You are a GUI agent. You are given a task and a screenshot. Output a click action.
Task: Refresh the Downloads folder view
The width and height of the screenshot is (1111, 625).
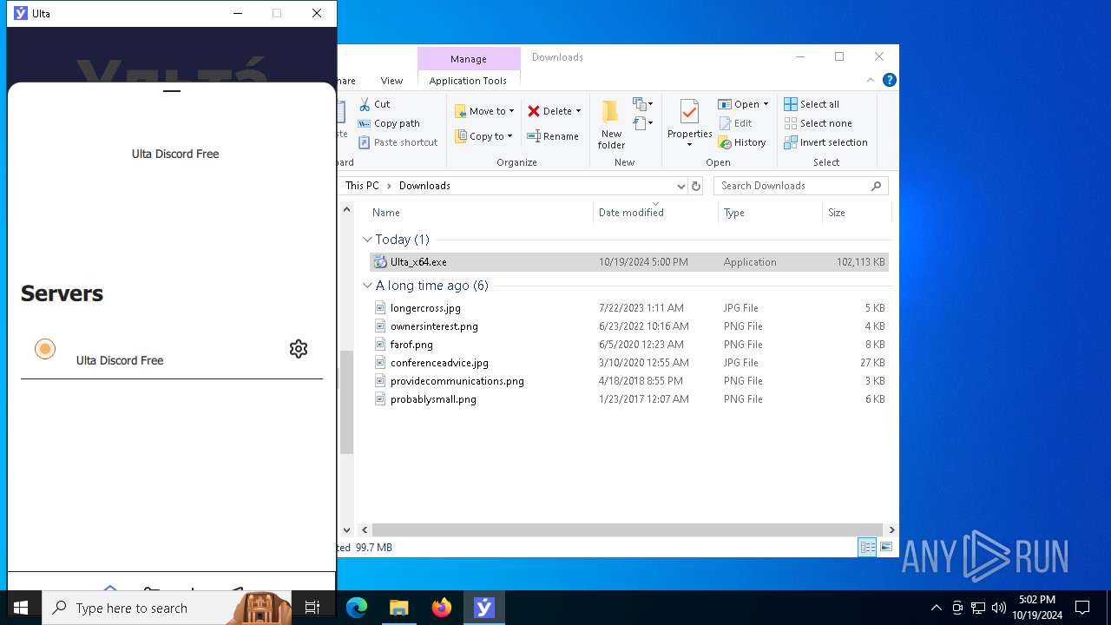(x=695, y=186)
